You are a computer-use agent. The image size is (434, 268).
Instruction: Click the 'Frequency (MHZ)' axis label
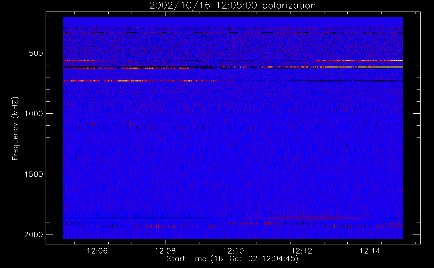pyautogui.click(x=16, y=129)
